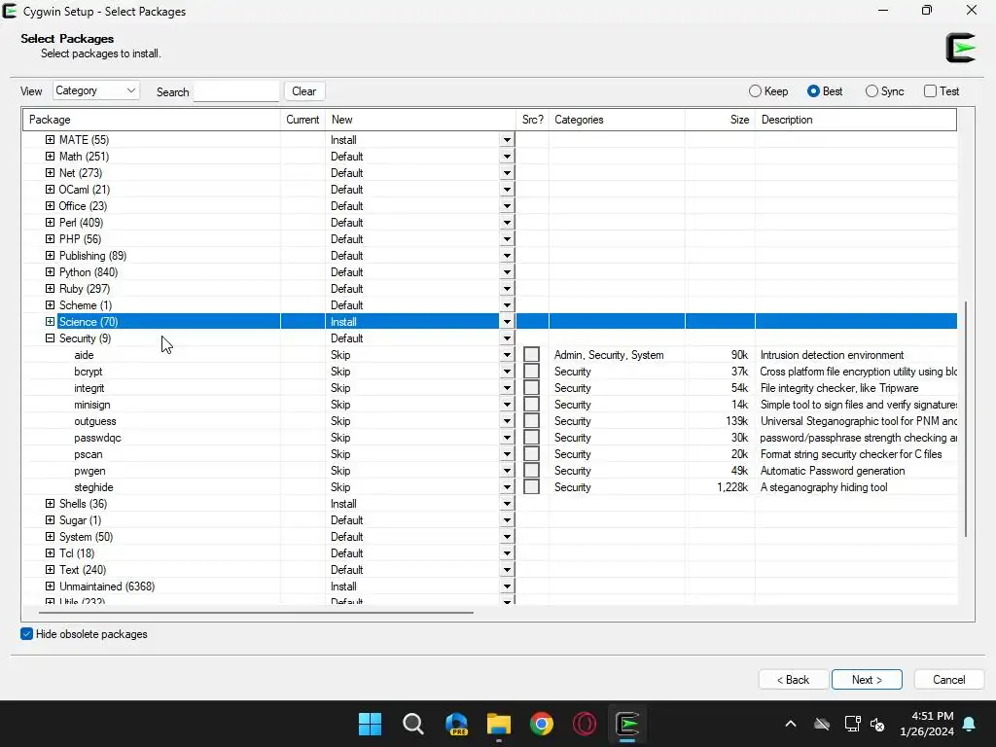
Task: Open action dropdown for Unmaintained row
Action: click(507, 587)
